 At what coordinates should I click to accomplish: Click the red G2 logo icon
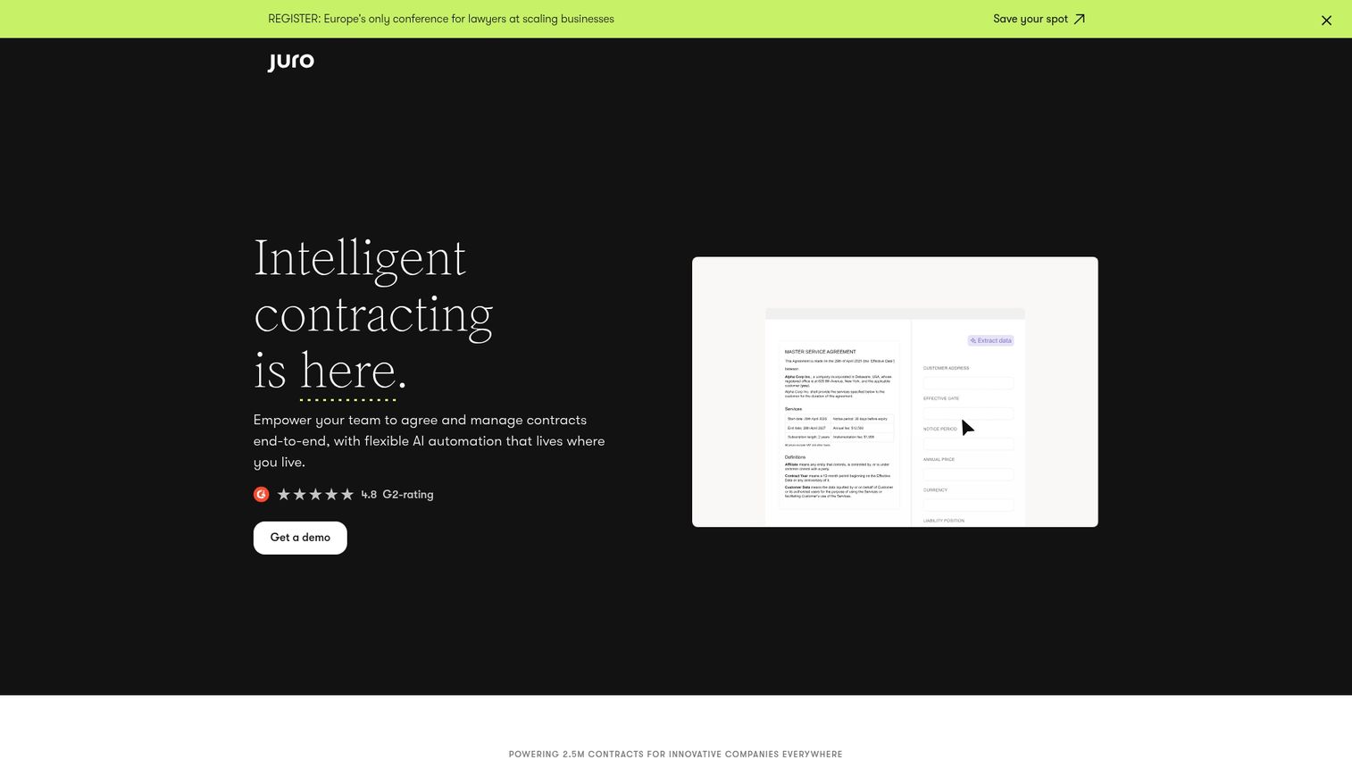click(x=261, y=494)
